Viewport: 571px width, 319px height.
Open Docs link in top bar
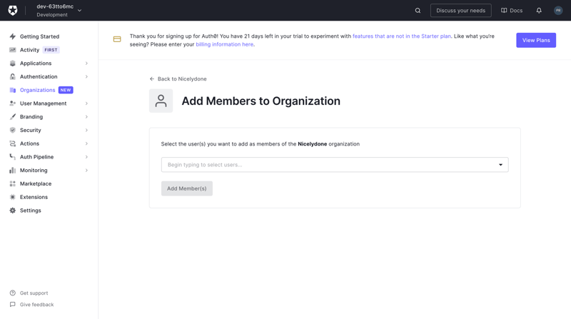[516, 11]
